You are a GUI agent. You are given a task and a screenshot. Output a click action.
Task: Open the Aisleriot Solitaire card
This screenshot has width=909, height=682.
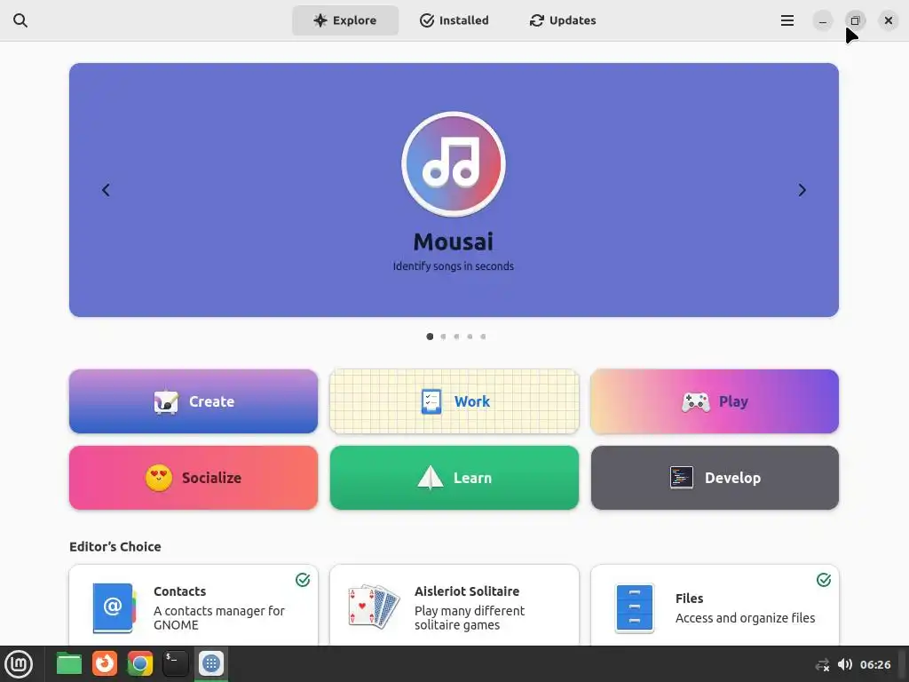[454, 605]
